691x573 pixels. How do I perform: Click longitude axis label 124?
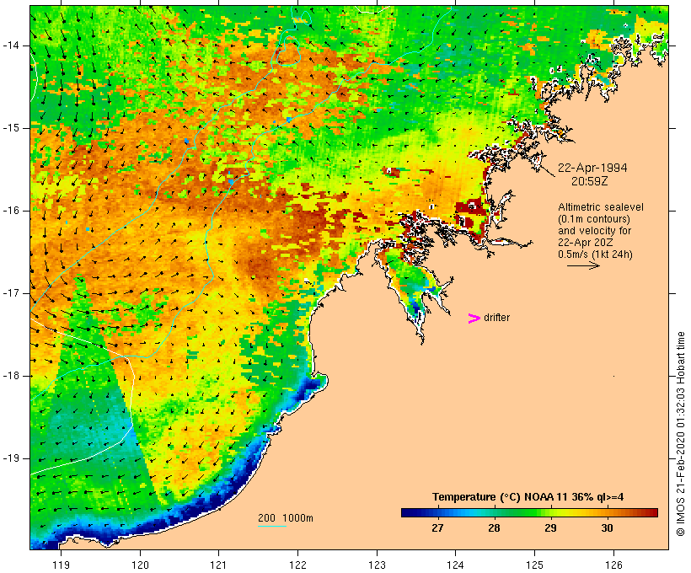click(455, 565)
